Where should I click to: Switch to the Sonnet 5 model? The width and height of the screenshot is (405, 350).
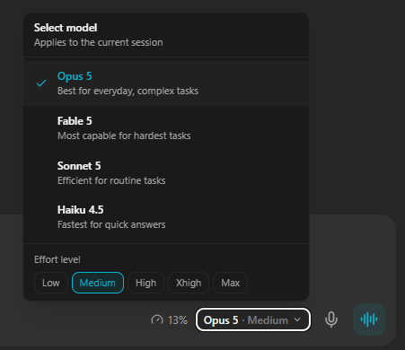coord(166,173)
